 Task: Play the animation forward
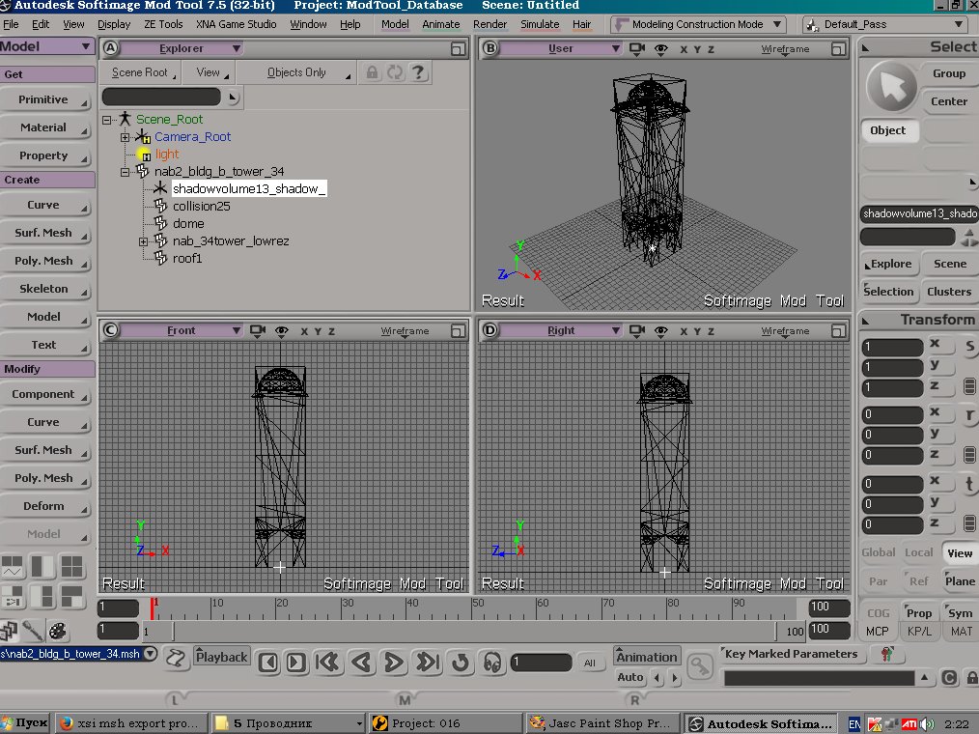[393, 663]
